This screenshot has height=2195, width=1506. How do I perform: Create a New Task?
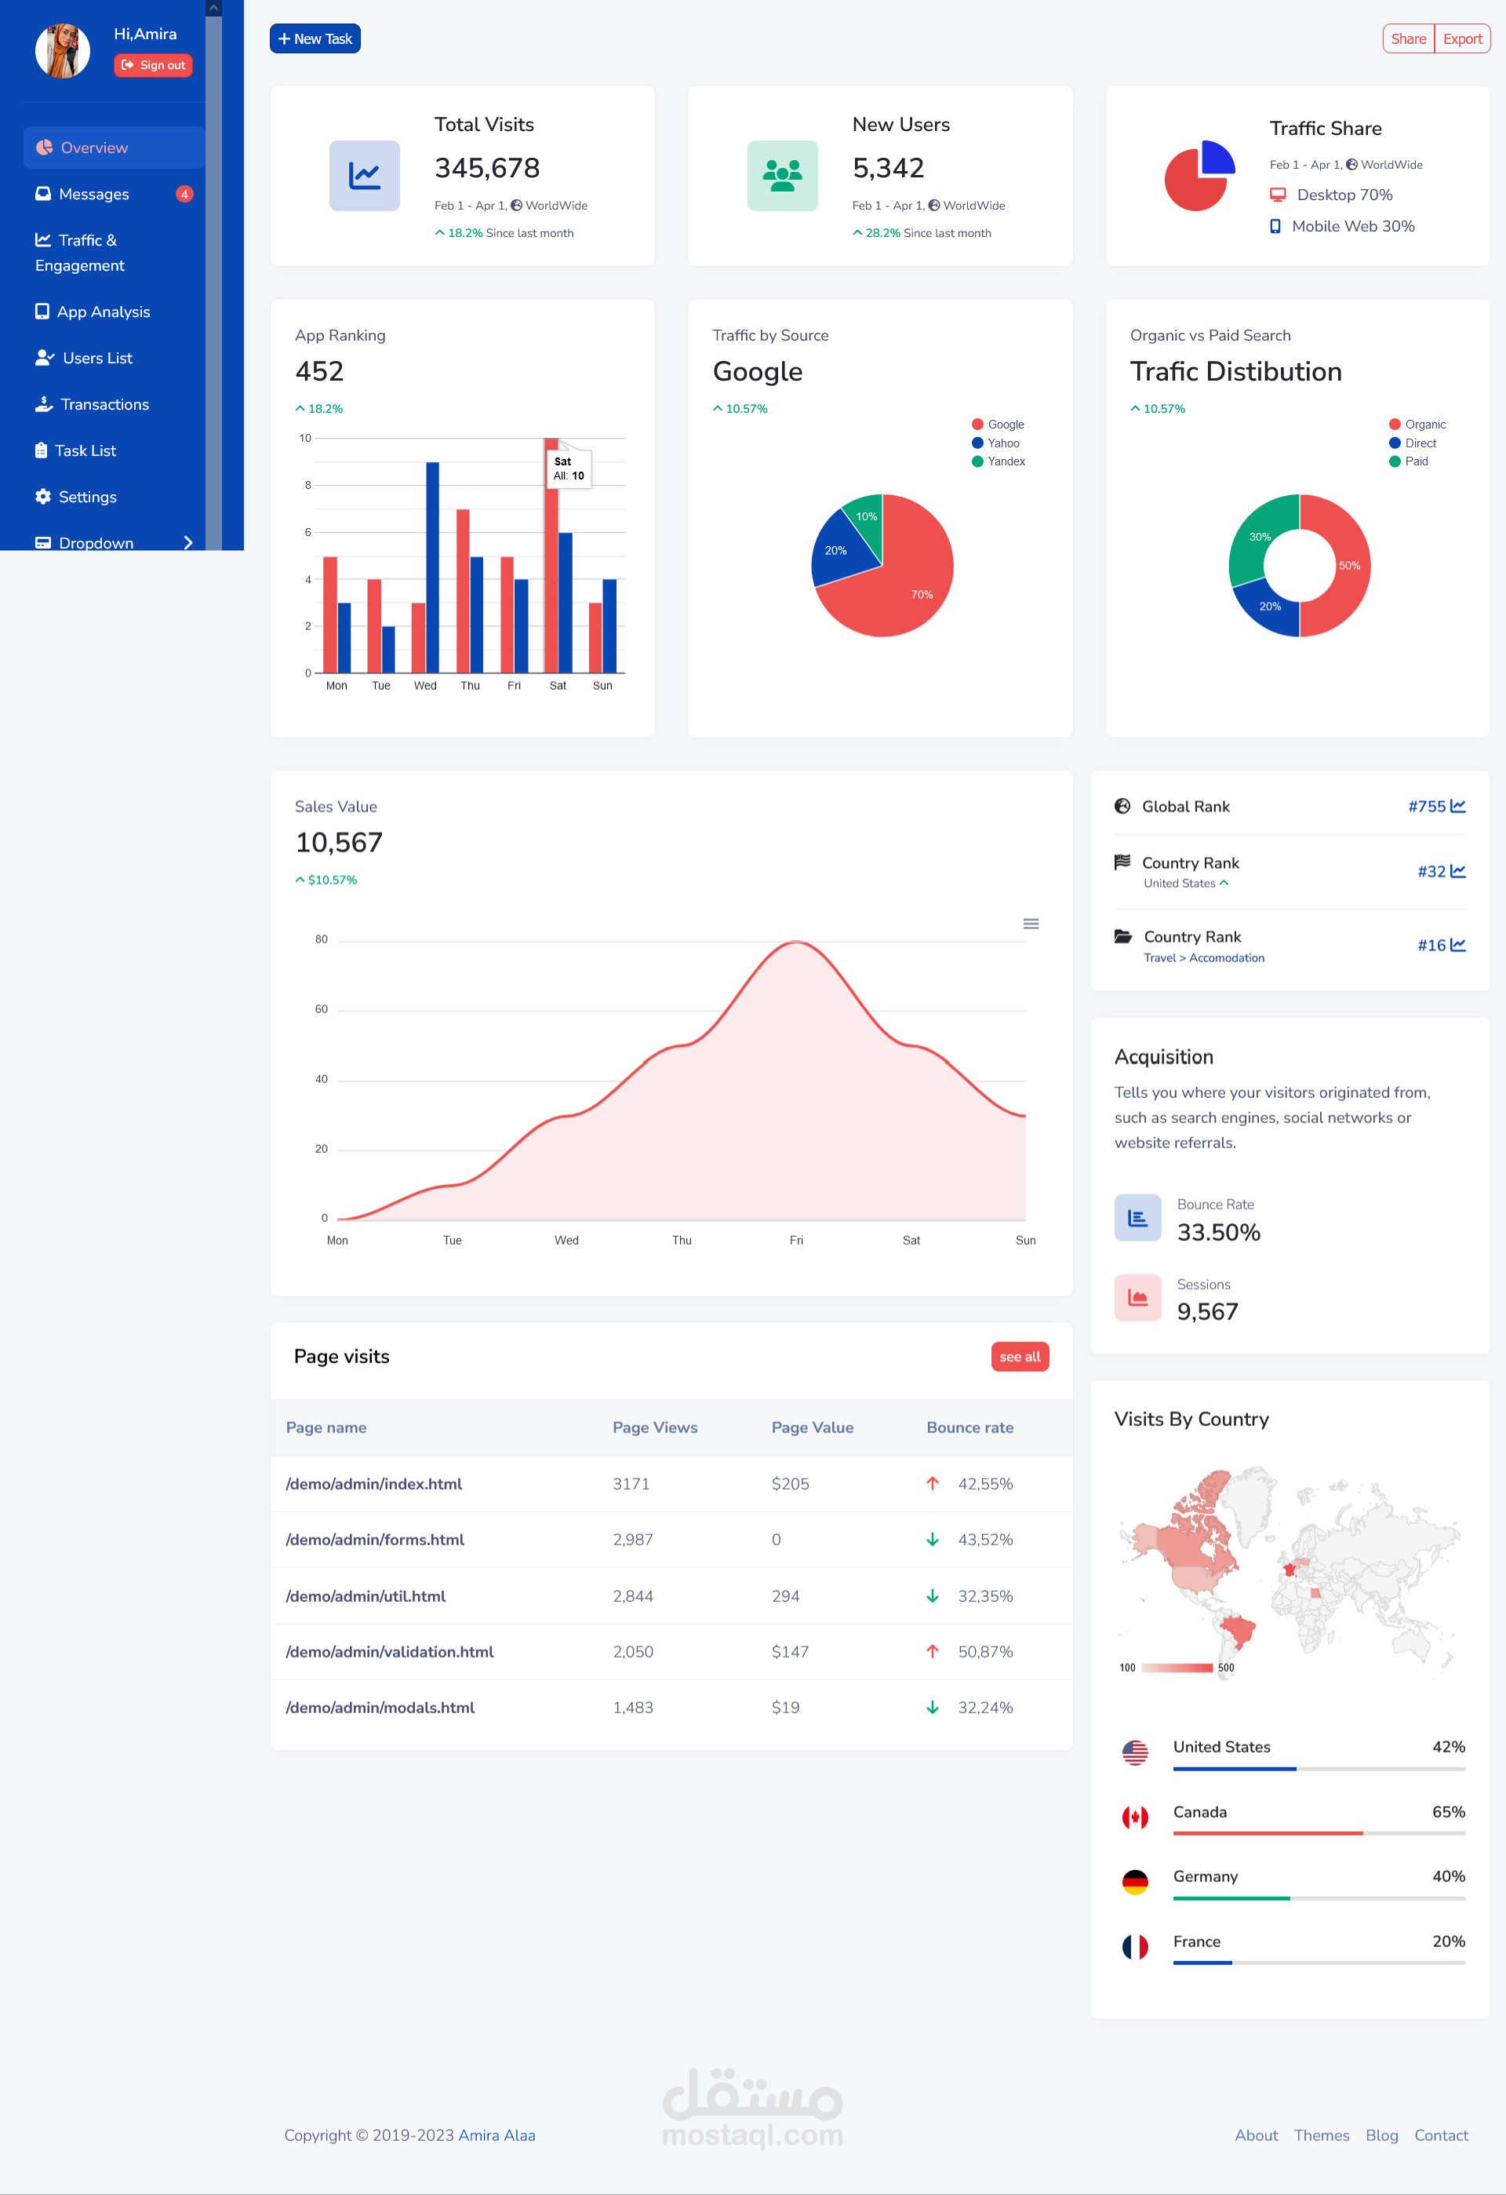click(x=315, y=38)
